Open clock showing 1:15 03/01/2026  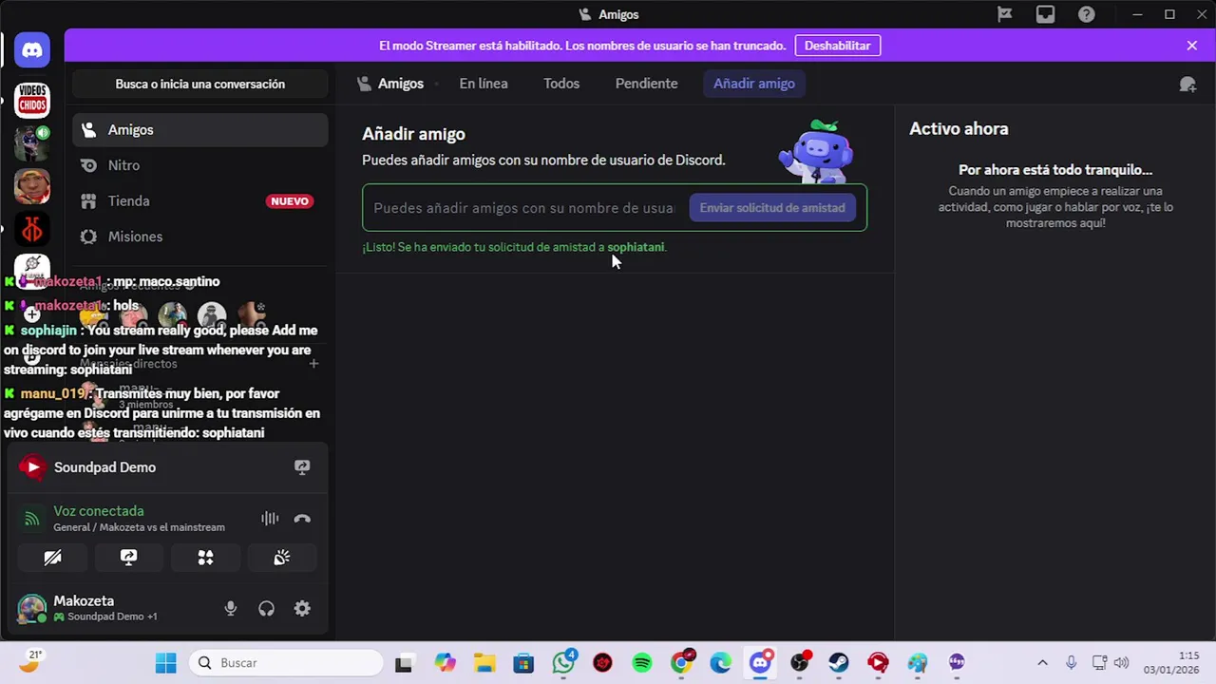coord(1171,663)
